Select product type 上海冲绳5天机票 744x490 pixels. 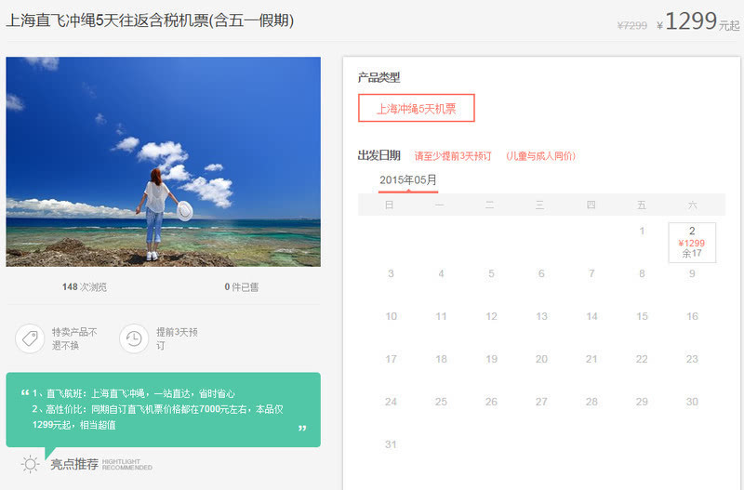416,108
